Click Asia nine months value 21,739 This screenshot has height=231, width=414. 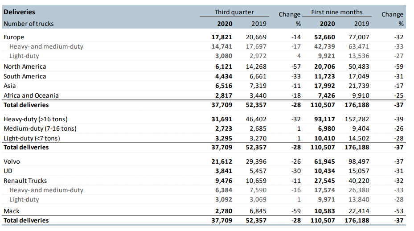pos(359,86)
